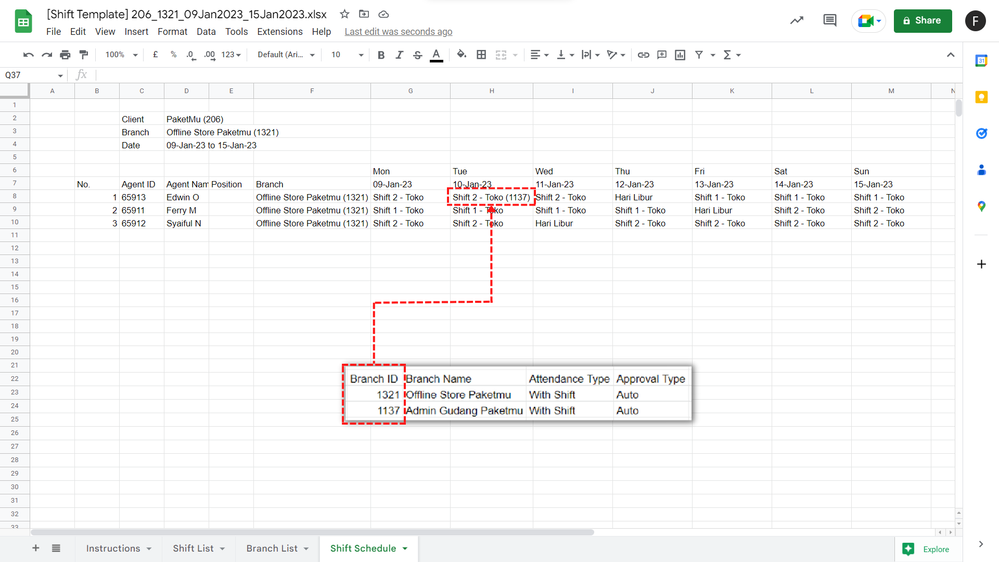Image resolution: width=999 pixels, height=562 pixels.
Task: Activate the Paint format tool
Action: click(x=83, y=55)
